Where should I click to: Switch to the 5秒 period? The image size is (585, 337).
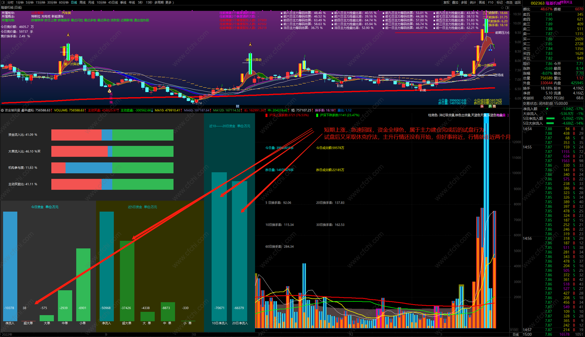tap(140, 2)
